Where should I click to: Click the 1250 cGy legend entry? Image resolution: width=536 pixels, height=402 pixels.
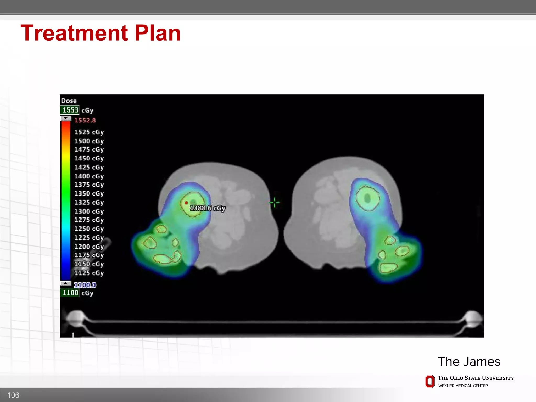89,229
